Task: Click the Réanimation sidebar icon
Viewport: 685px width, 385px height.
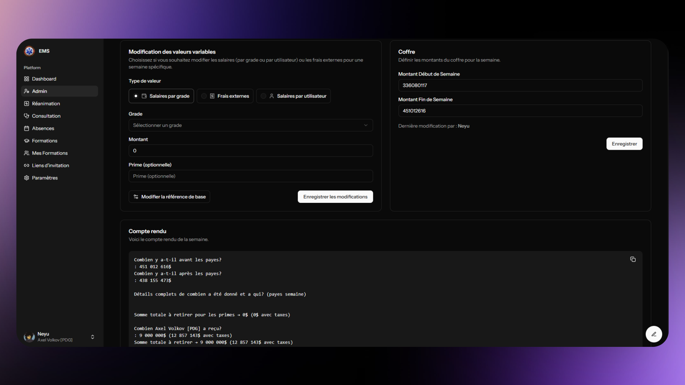Action: click(26, 104)
